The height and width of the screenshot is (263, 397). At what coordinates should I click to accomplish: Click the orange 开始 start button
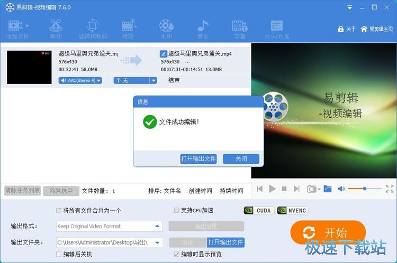(328, 232)
